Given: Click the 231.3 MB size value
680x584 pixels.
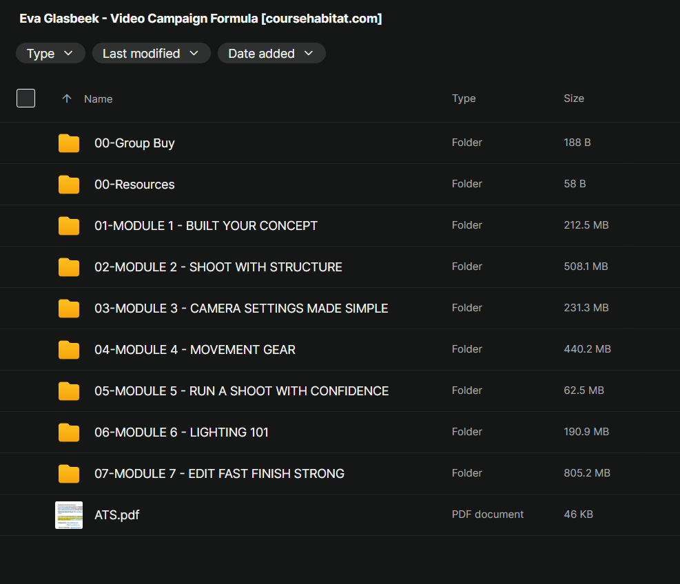Looking at the screenshot, I should pyautogui.click(x=586, y=308).
